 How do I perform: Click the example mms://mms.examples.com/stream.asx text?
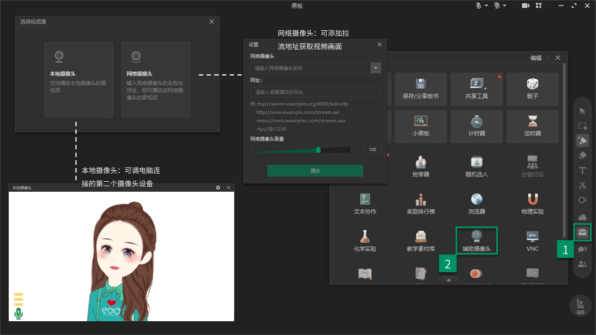(x=301, y=121)
